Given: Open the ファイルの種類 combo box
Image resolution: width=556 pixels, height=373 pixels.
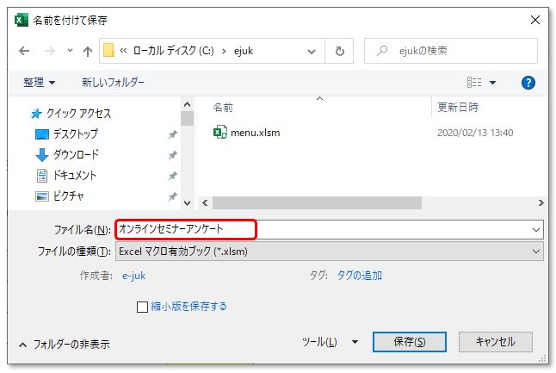Looking at the screenshot, I should (330, 252).
